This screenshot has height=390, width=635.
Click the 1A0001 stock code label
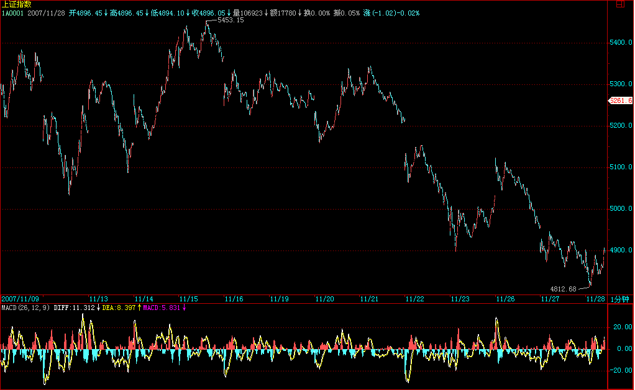(x=13, y=12)
